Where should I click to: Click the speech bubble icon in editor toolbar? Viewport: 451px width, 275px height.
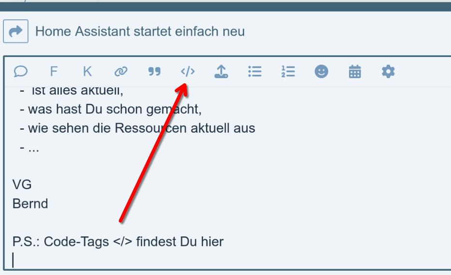point(21,71)
